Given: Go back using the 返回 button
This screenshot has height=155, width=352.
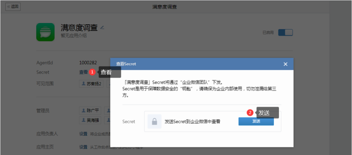Looking at the screenshot, I should (13, 7).
